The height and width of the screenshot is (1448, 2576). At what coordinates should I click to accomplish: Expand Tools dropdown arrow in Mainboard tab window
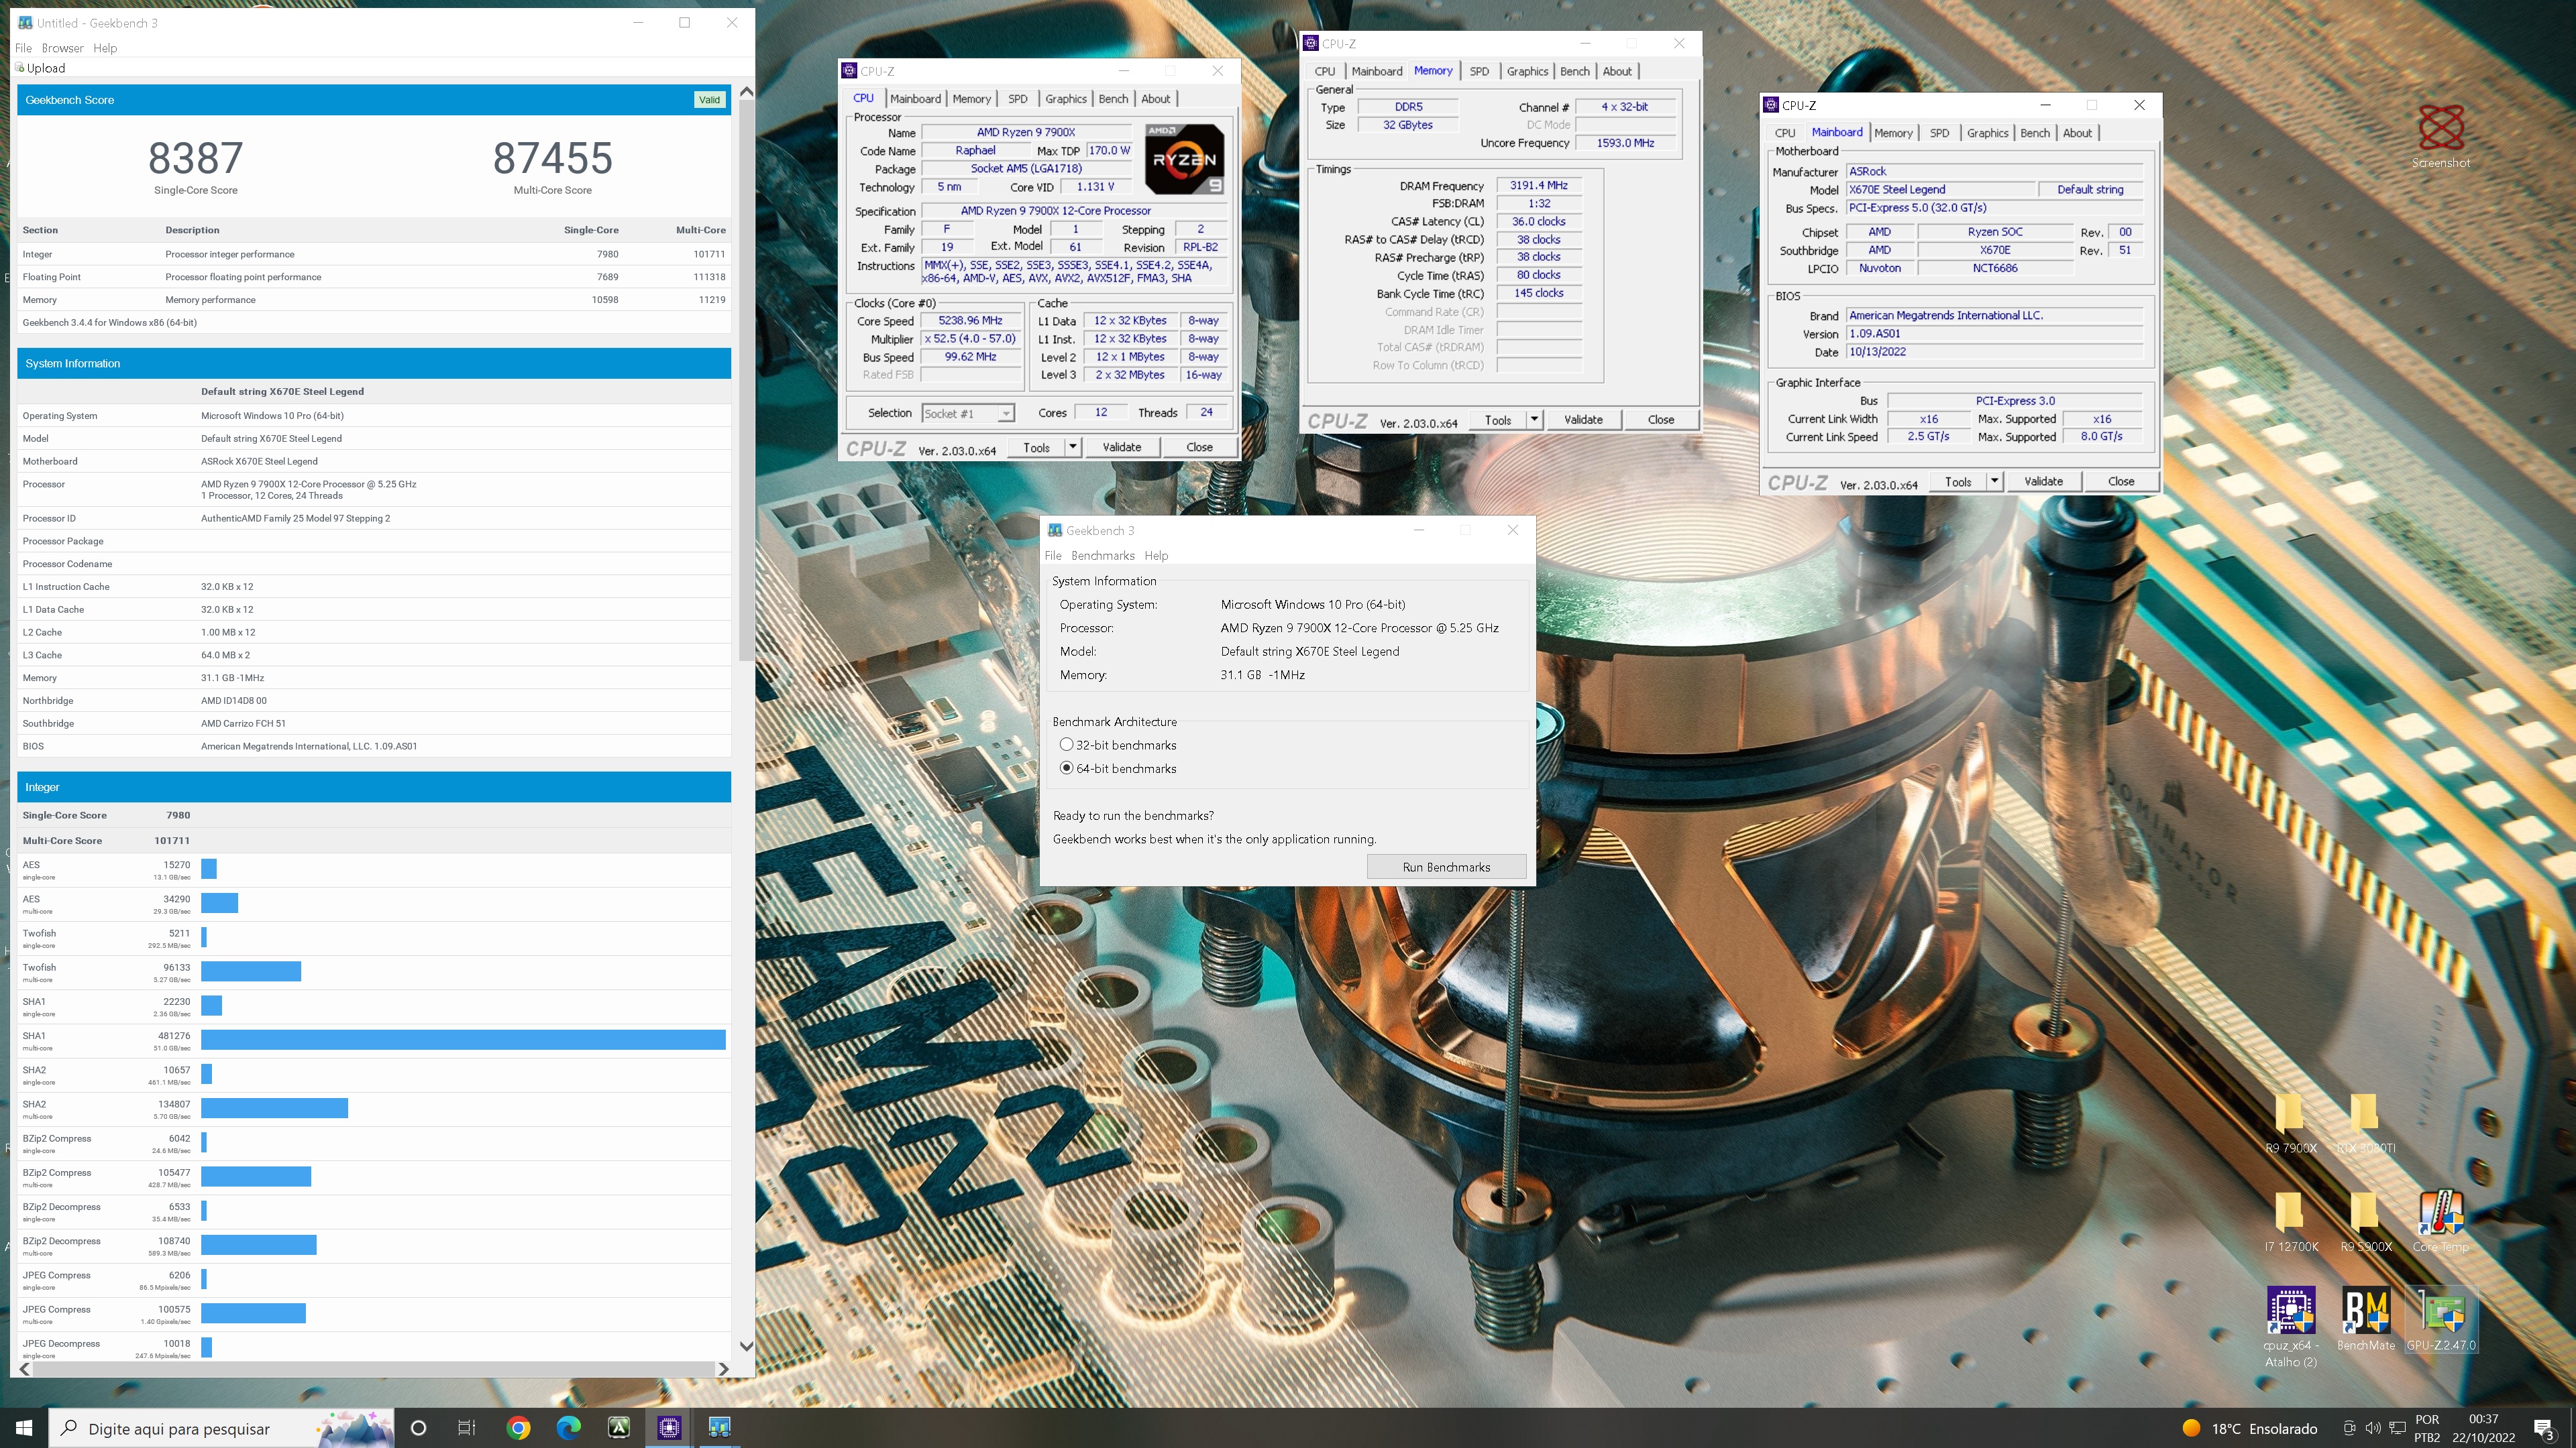pos(1994,481)
